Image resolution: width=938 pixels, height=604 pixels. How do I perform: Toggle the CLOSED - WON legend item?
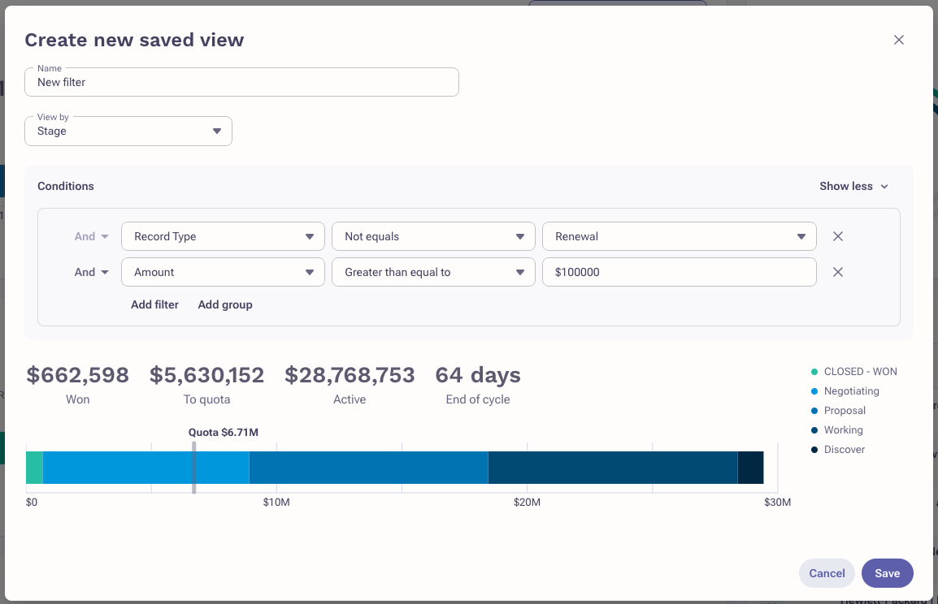point(860,372)
